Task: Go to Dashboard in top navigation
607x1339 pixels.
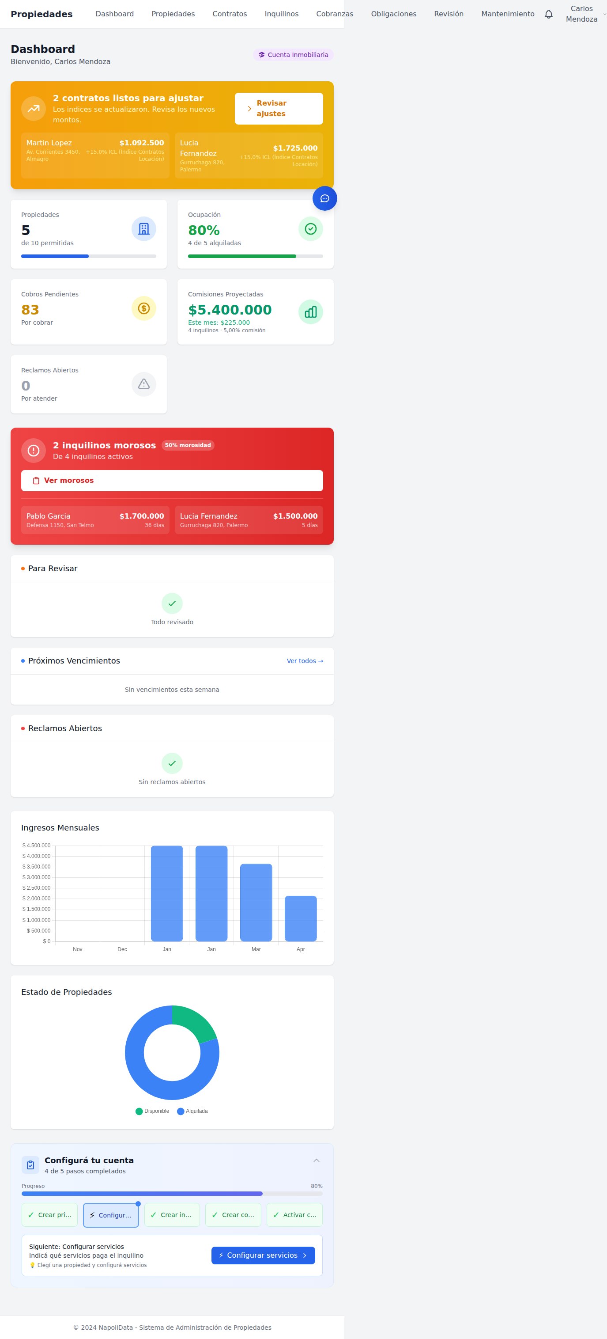Action: click(114, 14)
